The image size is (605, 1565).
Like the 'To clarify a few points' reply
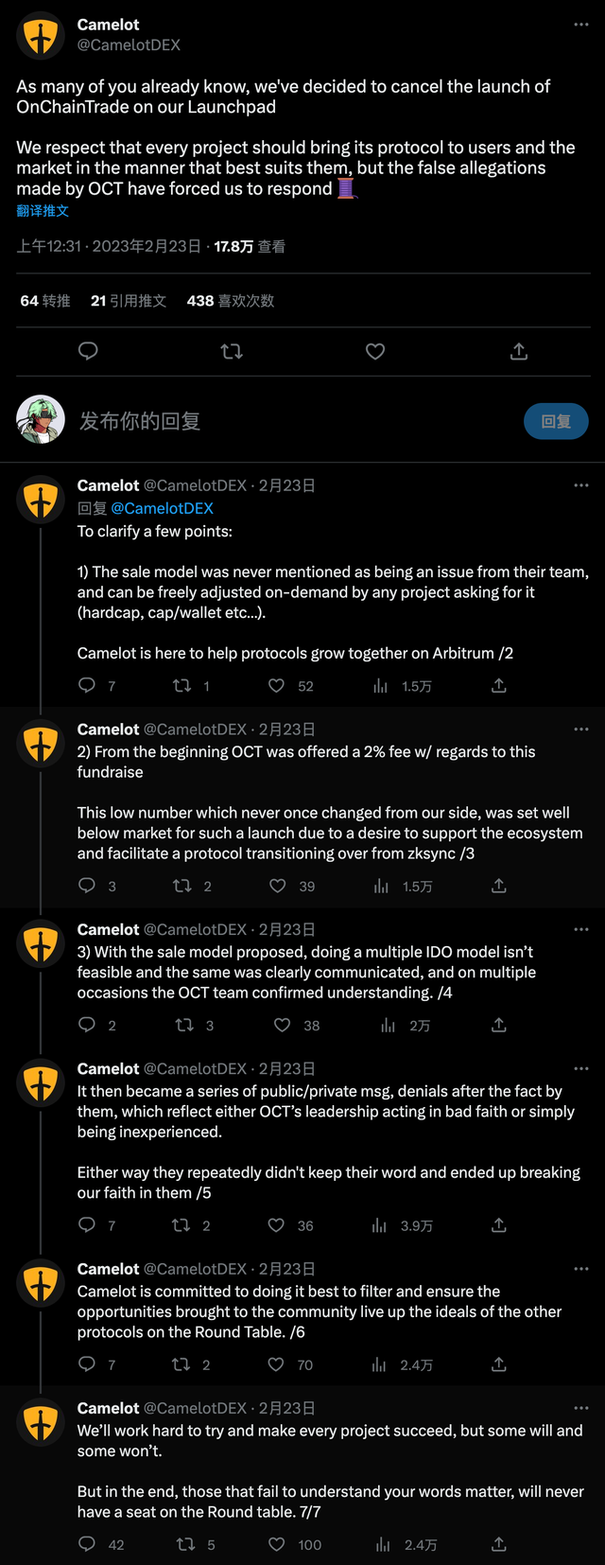click(277, 686)
